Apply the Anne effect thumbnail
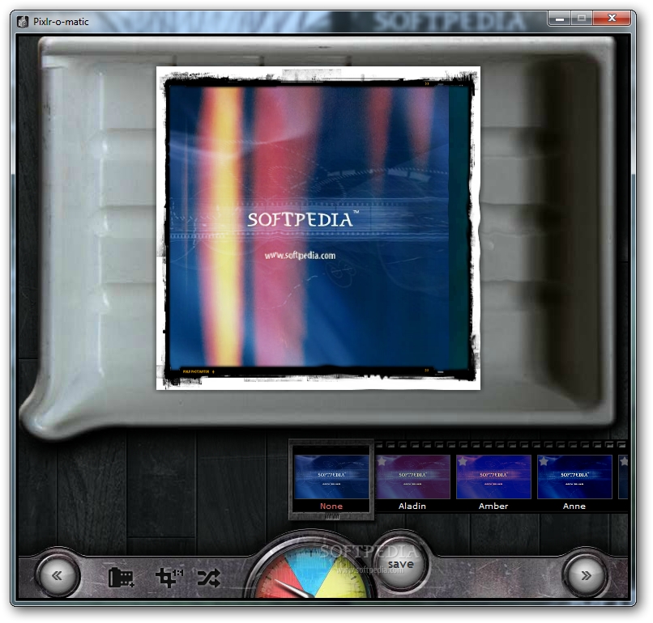The image size is (653, 623). pyautogui.click(x=574, y=477)
